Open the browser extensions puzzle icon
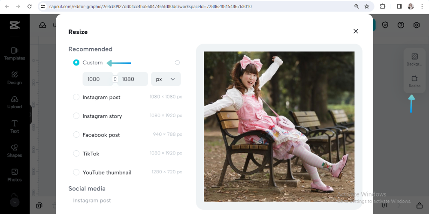This screenshot has height=214, width=429. pyautogui.click(x=383, y=6)
